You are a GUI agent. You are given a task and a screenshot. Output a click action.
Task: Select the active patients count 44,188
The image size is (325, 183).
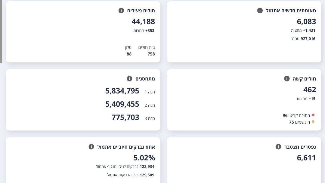(x=143, y=21)
